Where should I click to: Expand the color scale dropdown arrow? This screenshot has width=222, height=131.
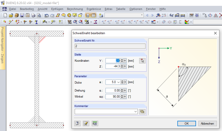click(x=191, y=22)
